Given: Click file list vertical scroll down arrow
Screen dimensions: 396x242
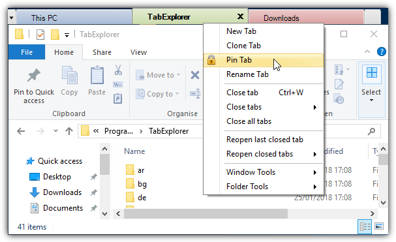Looking at the screenshot, I should [x=383, y=203].
